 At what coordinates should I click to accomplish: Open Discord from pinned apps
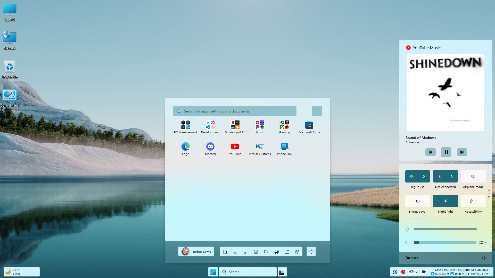[210, 149]
